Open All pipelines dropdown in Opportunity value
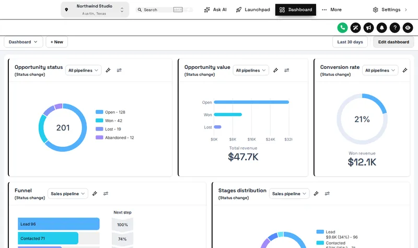The height and width of the screenshot is (248, 418). [x=251, y=70]
